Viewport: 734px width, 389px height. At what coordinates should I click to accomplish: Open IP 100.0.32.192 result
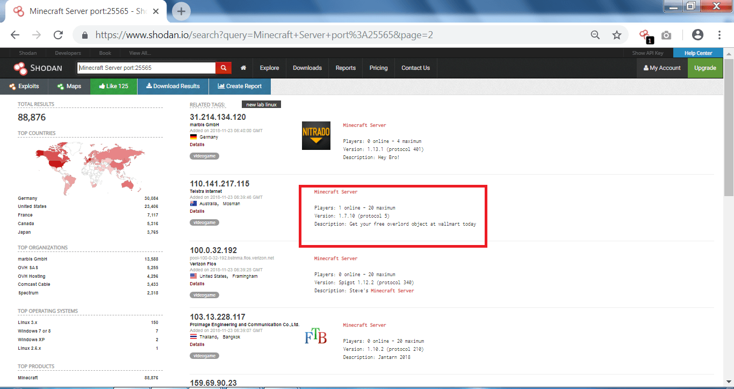coord(213,250)
